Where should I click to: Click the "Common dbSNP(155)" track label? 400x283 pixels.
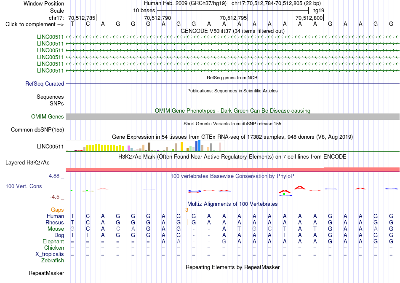37,130
